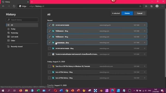Remove the 5:16 AM Bing entry with X
This screenshot has width=166, height=93.
[145, 48]
